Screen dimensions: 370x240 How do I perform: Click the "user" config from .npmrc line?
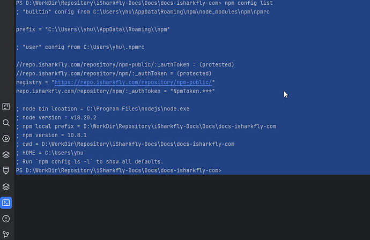tap(80, 47)
